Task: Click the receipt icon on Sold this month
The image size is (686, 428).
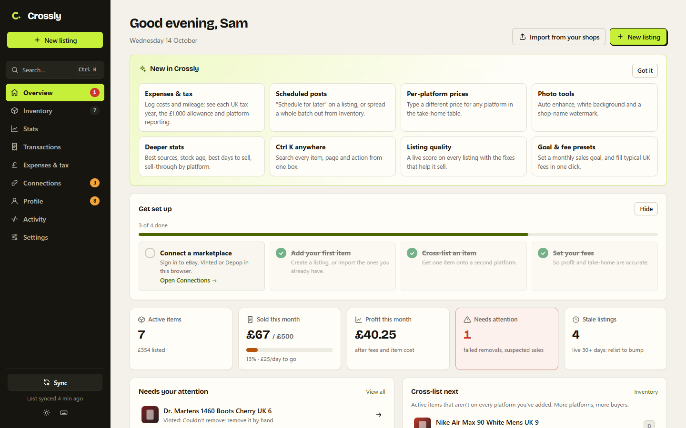Action: coord(250,320)
